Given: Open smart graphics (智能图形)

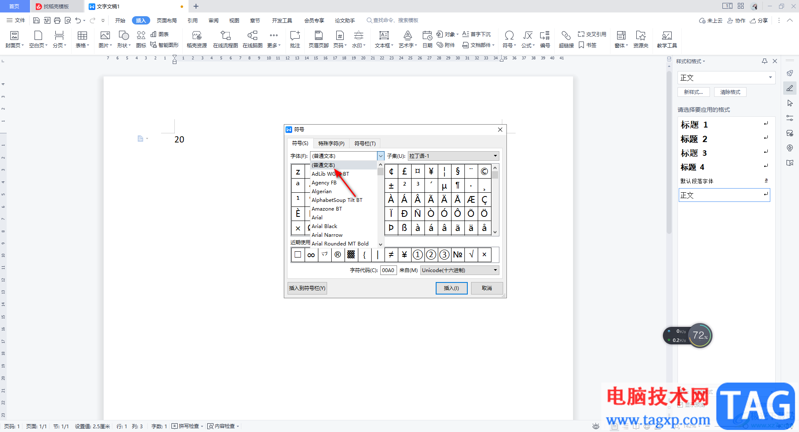Looking at the screenshot, I should click(164, 45).
